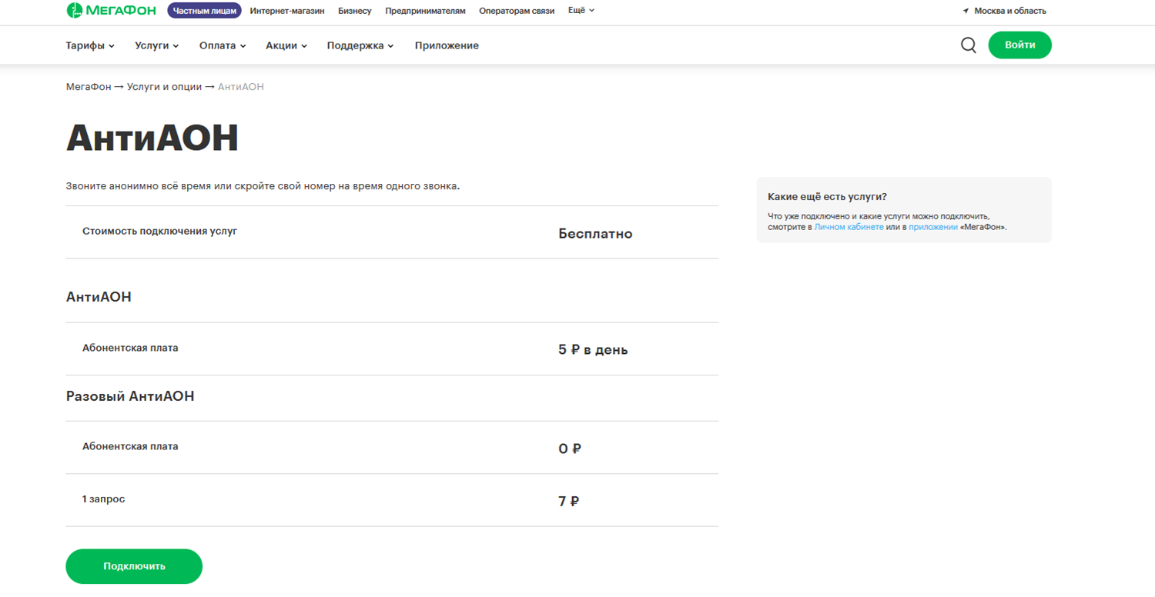Image resolution: width=1155 pixels, height=597 pixels.
Task: Click the 1 запрос label
Action: pyautogui.click(x=103, y=499)
